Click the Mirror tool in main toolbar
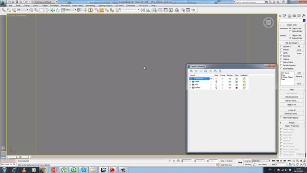Screen dimensions: 307x173 tap(143, 10)
